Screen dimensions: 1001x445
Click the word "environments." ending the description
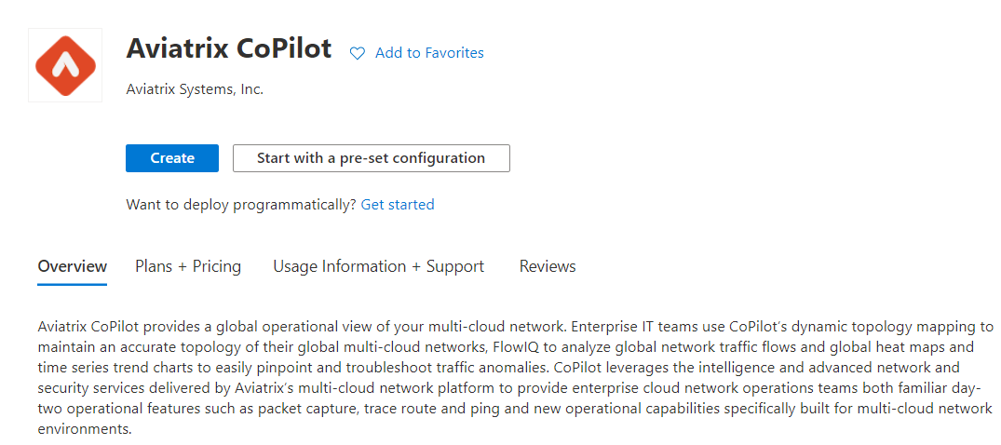pos(86,429)
